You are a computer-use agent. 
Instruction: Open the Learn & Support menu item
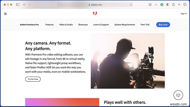pos(101,25)
